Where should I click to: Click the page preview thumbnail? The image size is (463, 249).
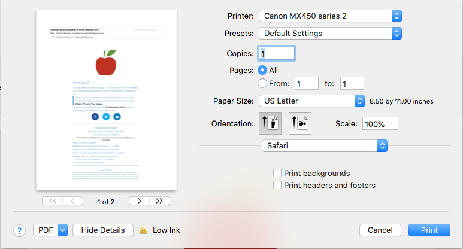point(106,100)
